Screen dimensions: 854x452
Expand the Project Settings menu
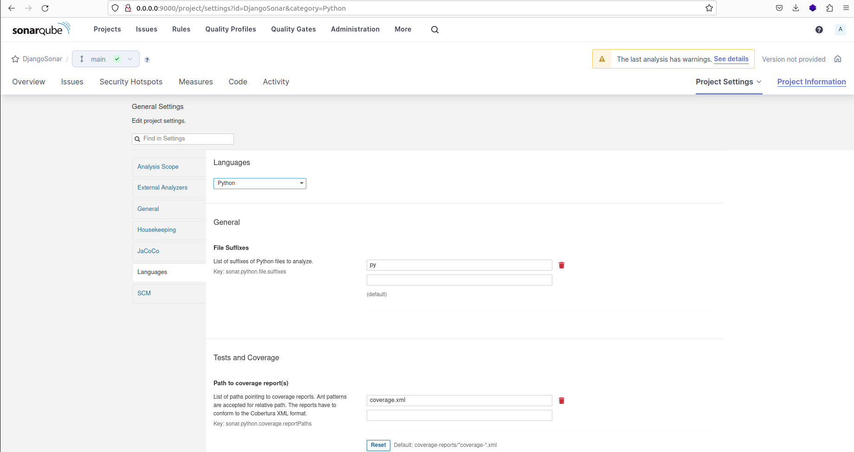(729, 82)
